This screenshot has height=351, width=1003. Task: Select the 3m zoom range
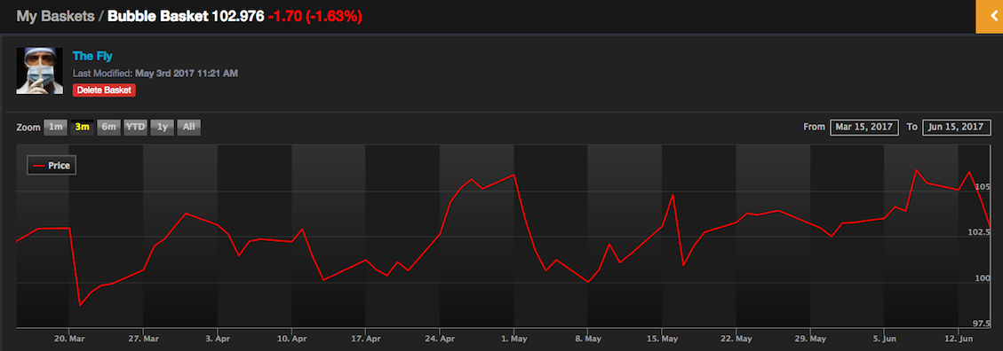(82, 127)
